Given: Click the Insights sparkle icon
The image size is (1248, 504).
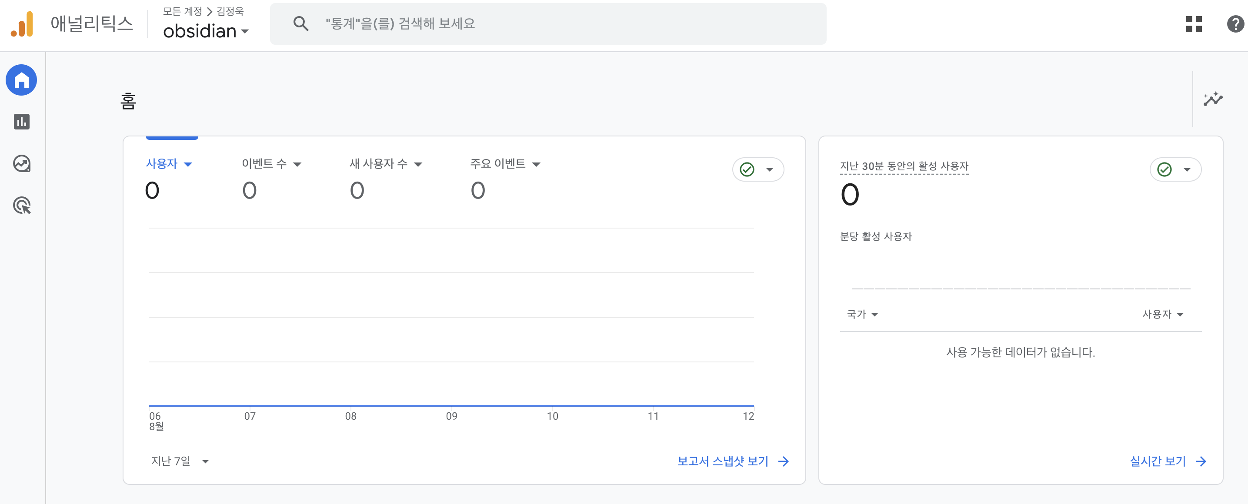Looking at the screenshot, I should (1212, 99).
